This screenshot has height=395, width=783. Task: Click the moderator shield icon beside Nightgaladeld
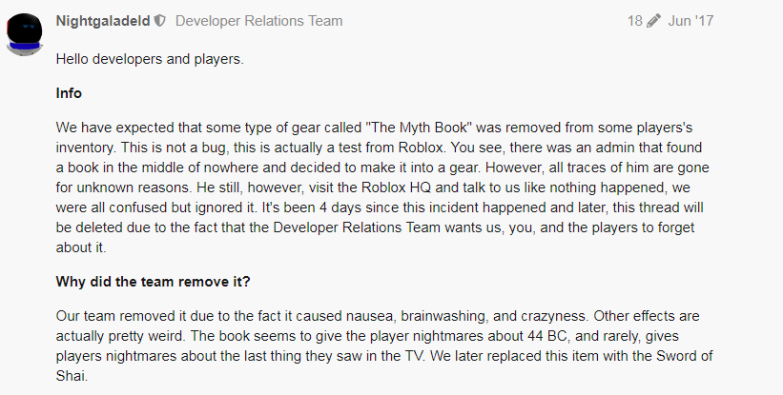click(160, 21)
